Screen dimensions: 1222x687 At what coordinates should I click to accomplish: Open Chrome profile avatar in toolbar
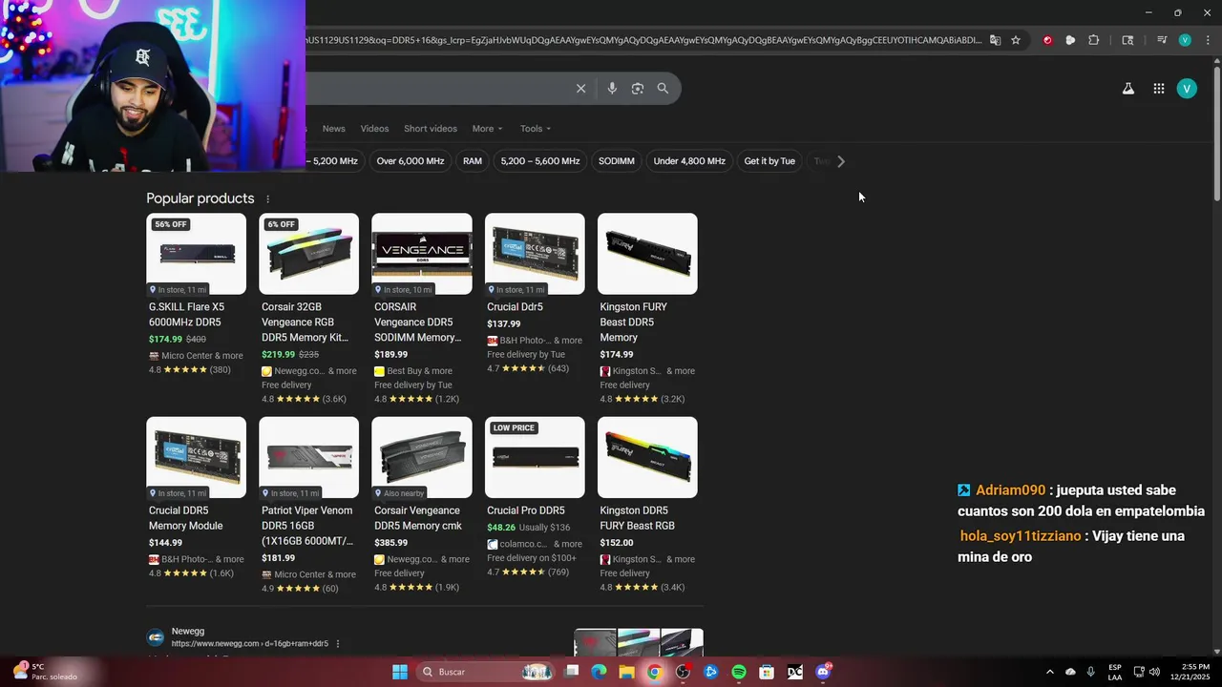[x=1185, y=40]
